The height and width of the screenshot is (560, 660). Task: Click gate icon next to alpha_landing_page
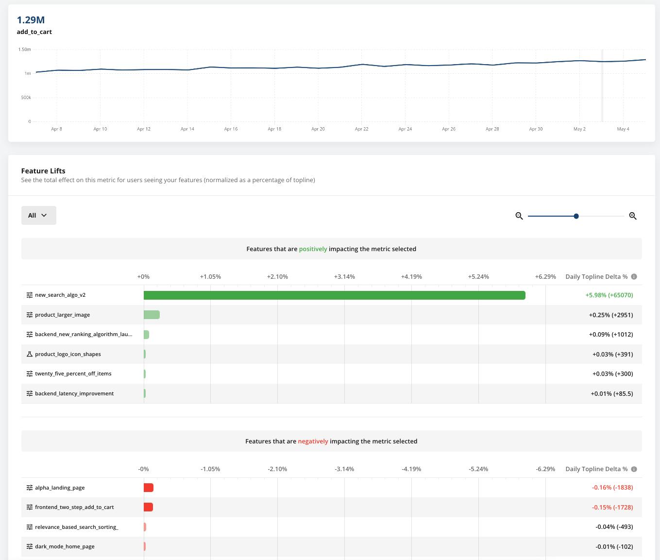click(30, 488)
